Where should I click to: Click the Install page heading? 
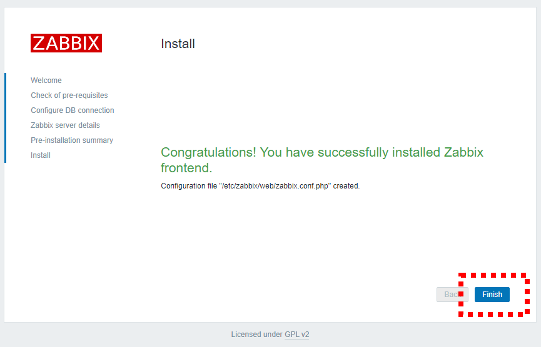[x=178, y=44]
